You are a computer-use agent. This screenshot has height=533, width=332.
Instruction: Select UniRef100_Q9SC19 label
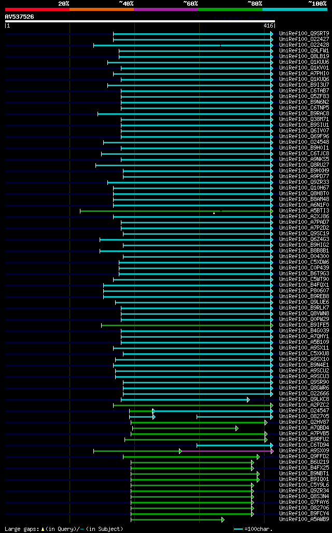click(x=304, y=234)
